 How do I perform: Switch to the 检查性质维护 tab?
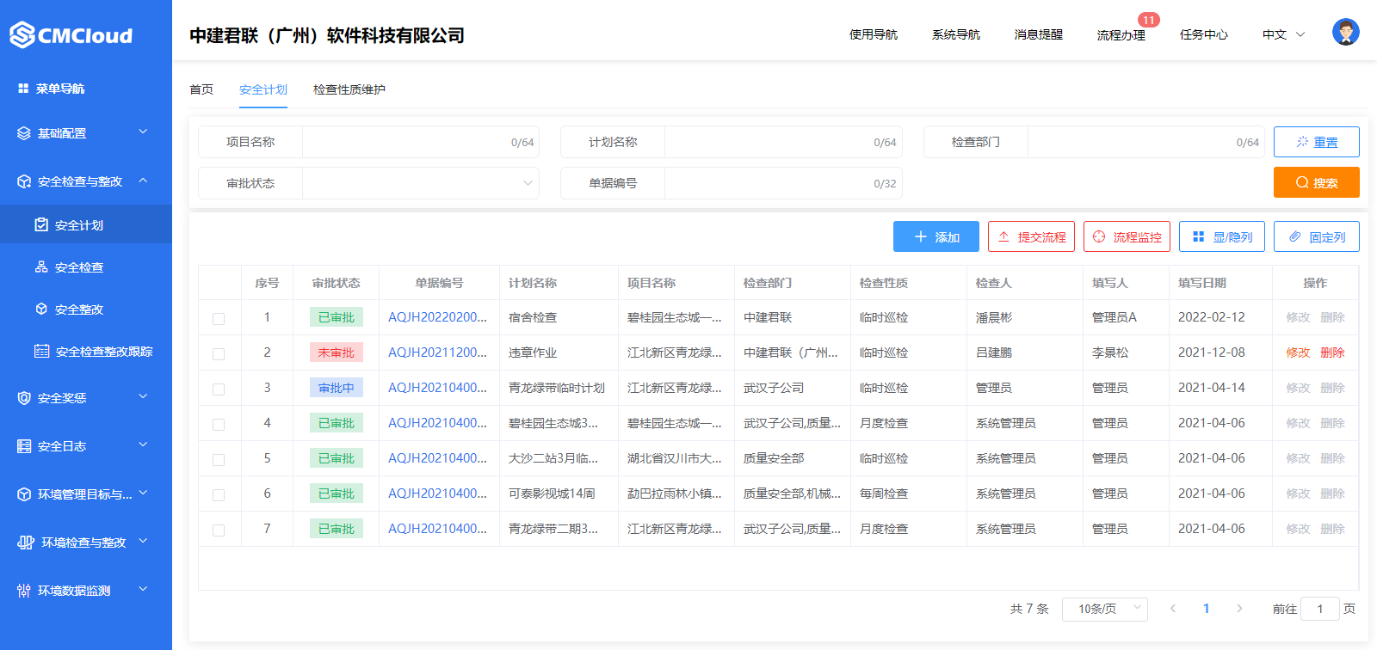pyautogui.click(x=349, y=89)
